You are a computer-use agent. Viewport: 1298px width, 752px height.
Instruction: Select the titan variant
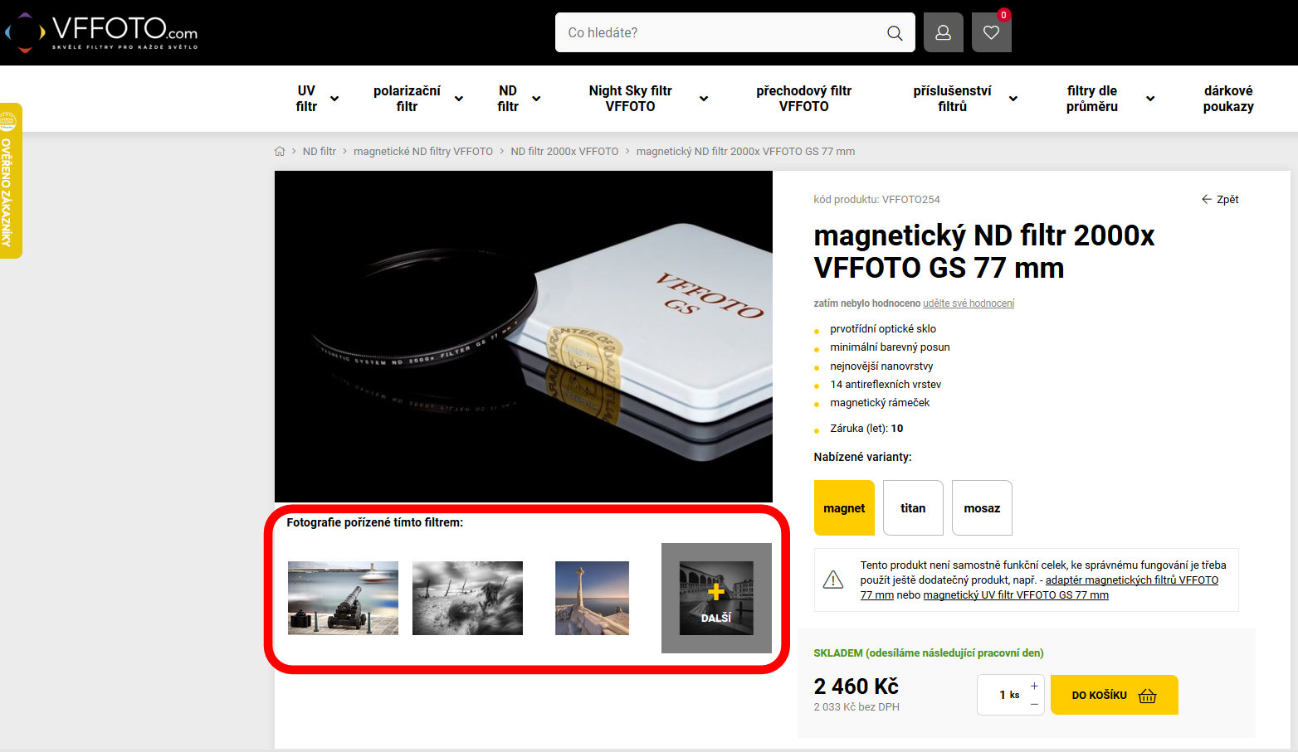[913, 508]
